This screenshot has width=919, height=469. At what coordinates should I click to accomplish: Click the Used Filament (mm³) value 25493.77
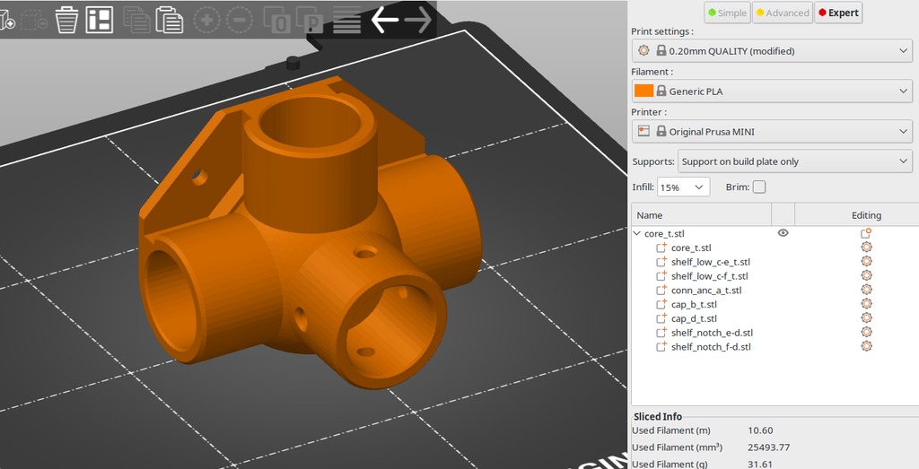pos(768,447)
